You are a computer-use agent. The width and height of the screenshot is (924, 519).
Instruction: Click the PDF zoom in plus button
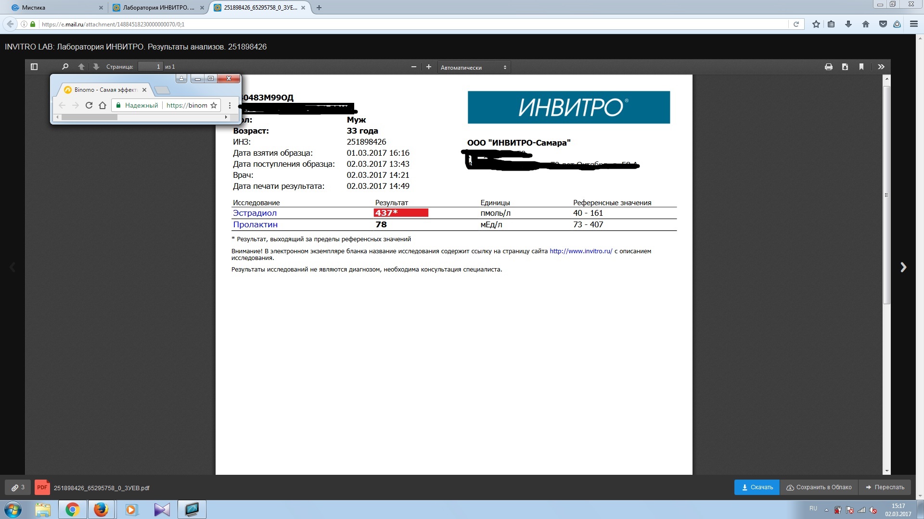point(429,67)
